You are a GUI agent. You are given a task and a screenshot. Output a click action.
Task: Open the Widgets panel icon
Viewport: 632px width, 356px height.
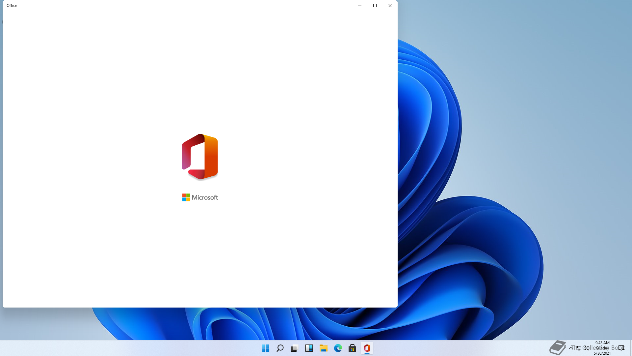click(309, 348)
